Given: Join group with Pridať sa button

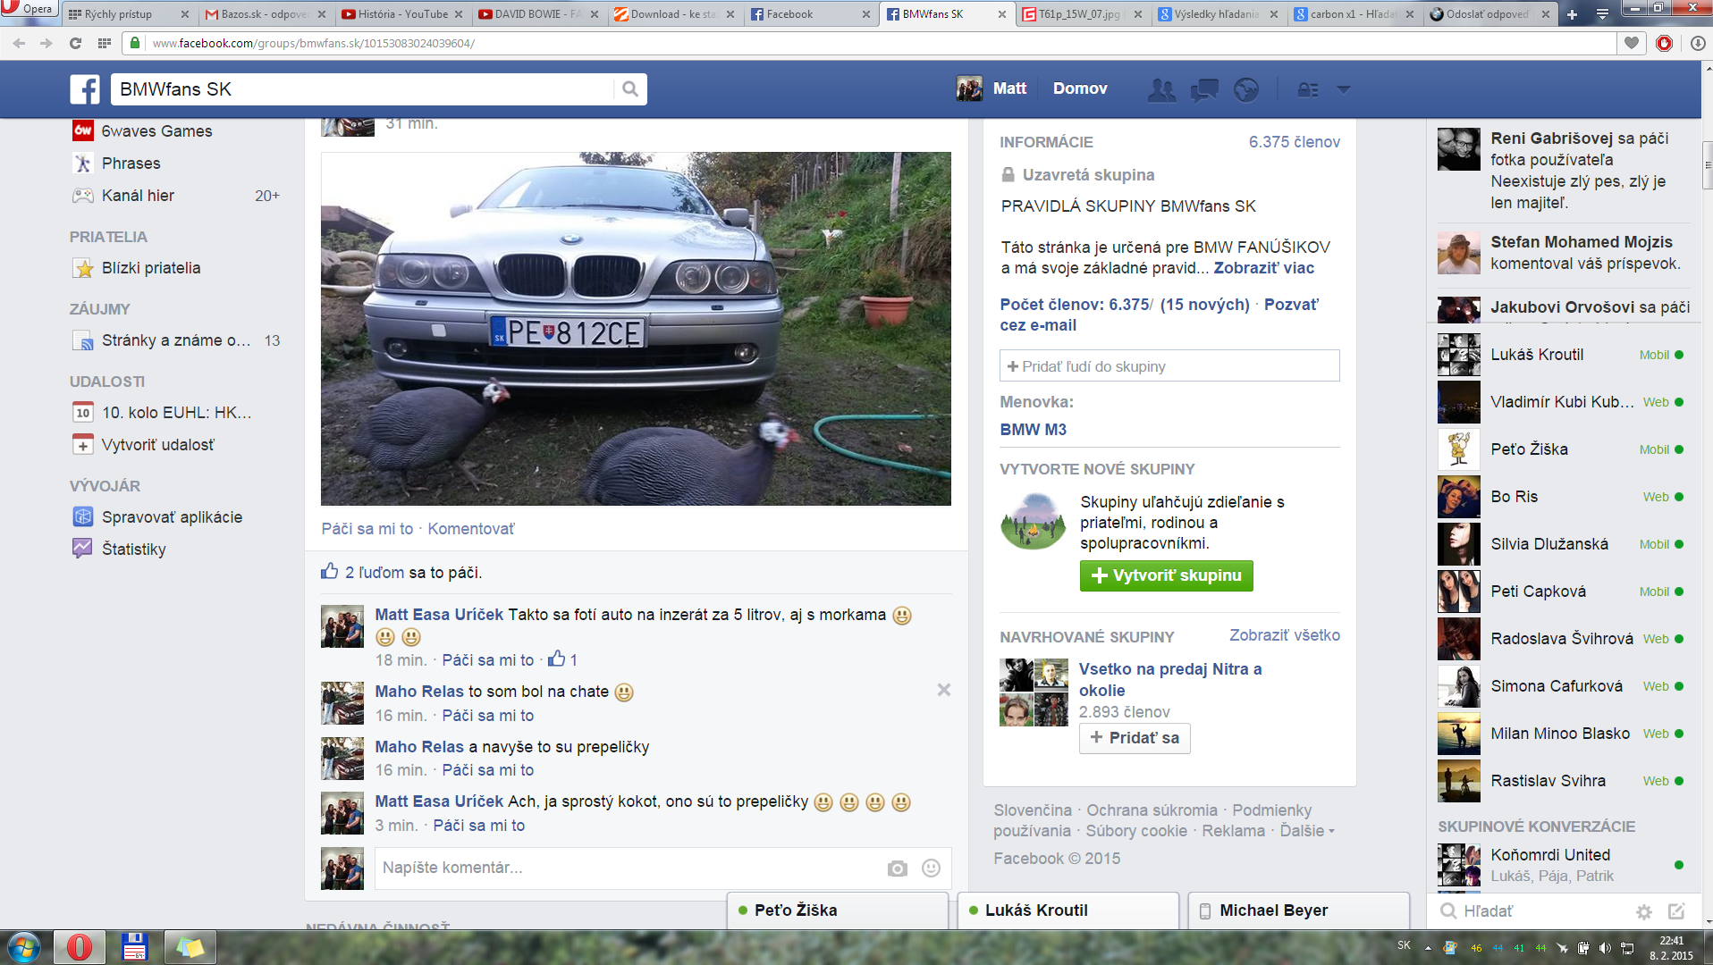Looking at the screenshot, I should pos(1135,738).
